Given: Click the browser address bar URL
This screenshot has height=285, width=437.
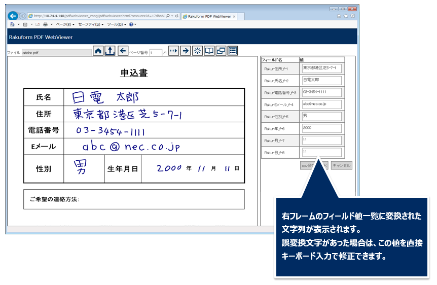Looking at the screenshot, I should point(99,16).
